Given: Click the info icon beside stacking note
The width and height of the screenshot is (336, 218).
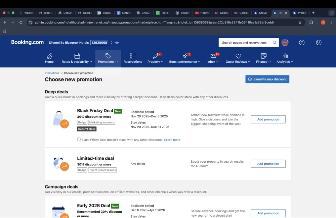Looking at the screenshot, I should point(79,140).
